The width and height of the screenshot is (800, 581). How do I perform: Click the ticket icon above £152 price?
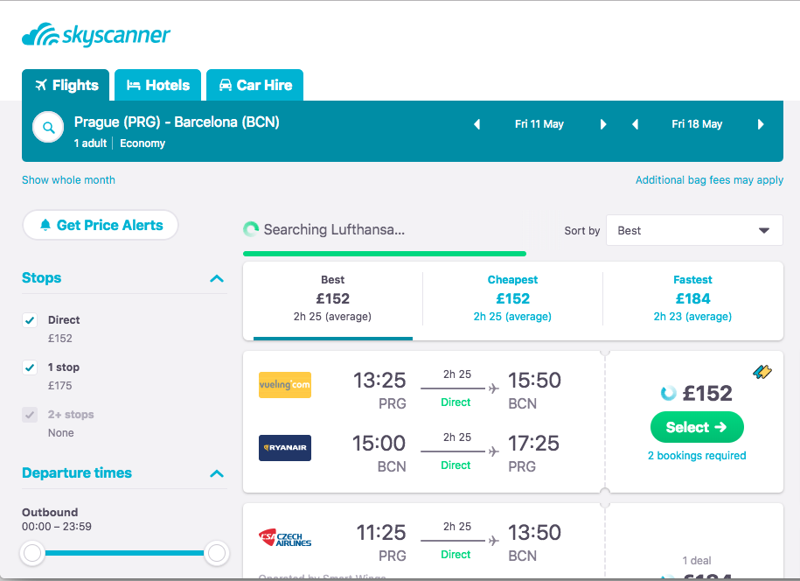click(x=762, y=372)
